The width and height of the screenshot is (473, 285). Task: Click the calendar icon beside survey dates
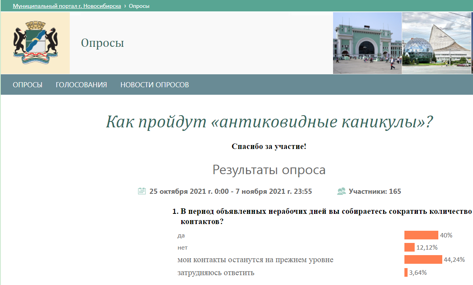pyautogui.click(x=142, y=191)
